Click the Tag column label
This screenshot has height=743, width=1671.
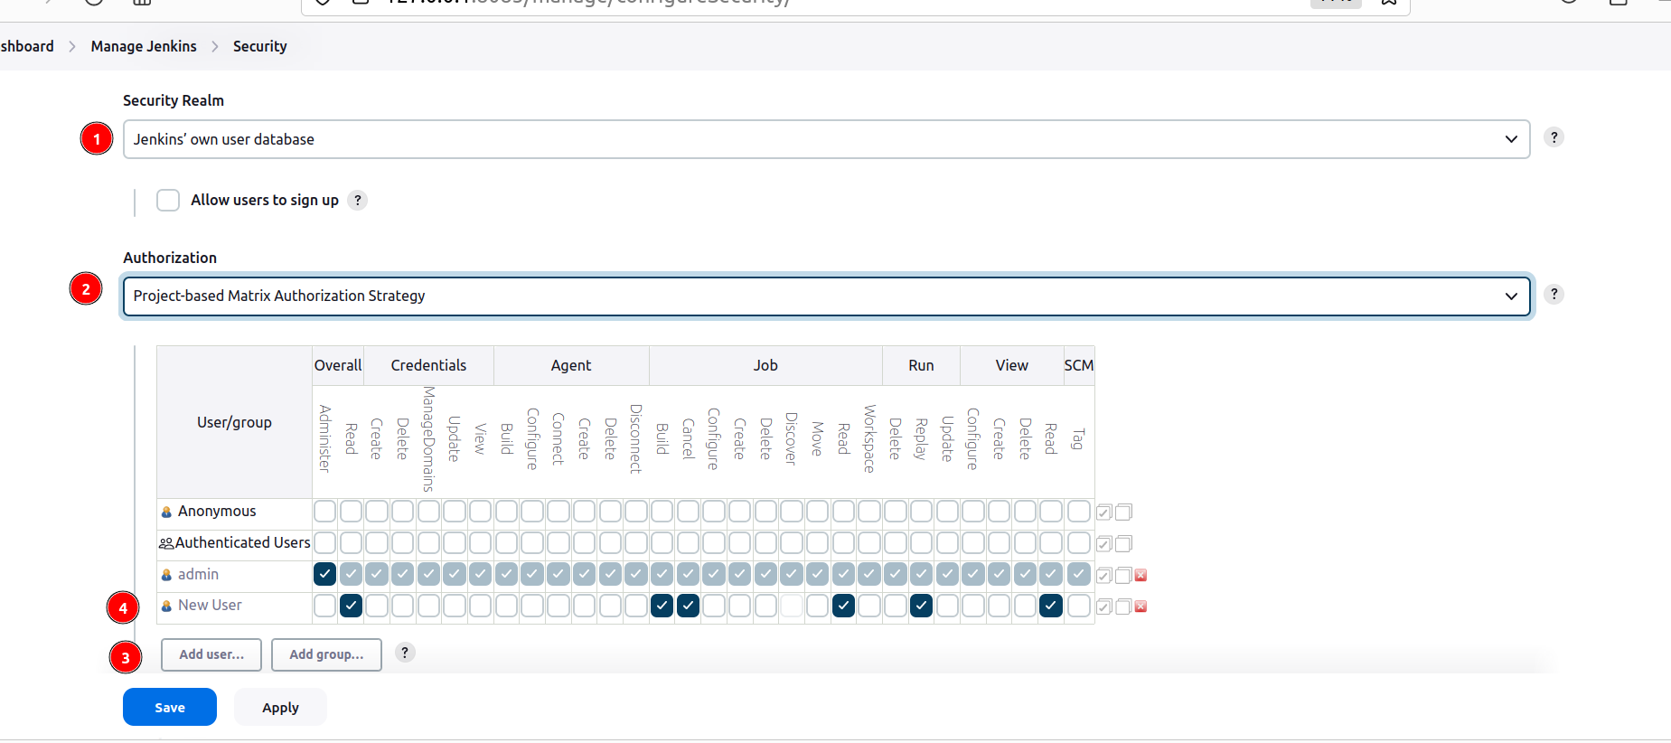point(1076,439)
